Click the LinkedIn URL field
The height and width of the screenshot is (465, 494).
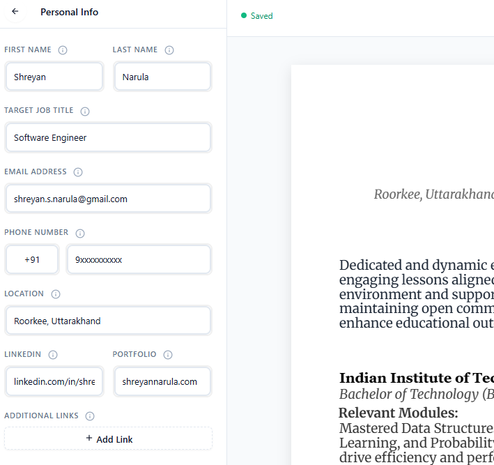coord(54,382)
